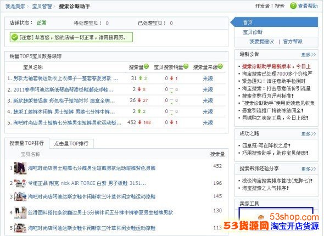This screenshot has height=236, width=324.
Task: Open 来源 link for item 5 淘吧时尚店男士短裤
Action: click(208, 122)
